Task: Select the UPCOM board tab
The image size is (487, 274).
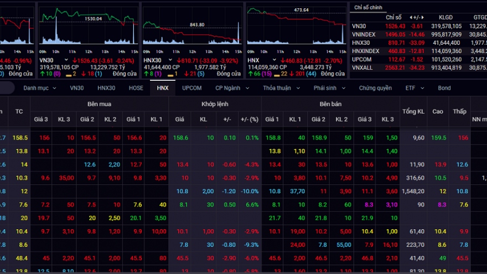Action: [x=191, y=88]
